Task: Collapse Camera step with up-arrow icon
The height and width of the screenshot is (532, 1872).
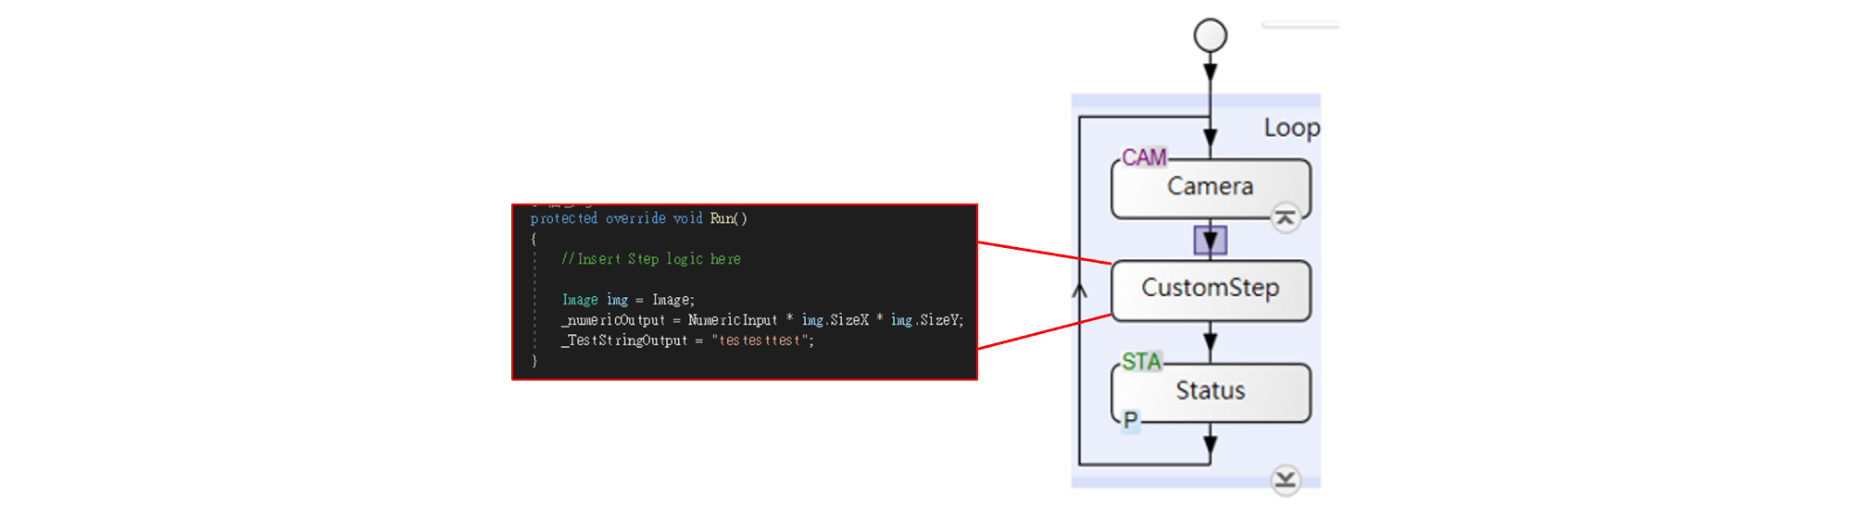Action: click(x=1285, y=218)
